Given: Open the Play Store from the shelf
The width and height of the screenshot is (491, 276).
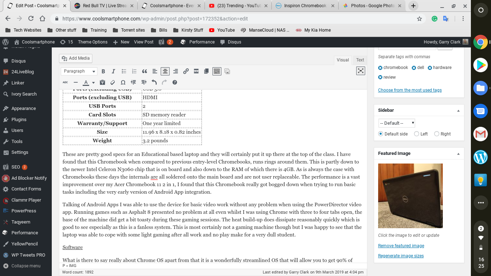Looking at the screenshot, I should coord(481,65).
